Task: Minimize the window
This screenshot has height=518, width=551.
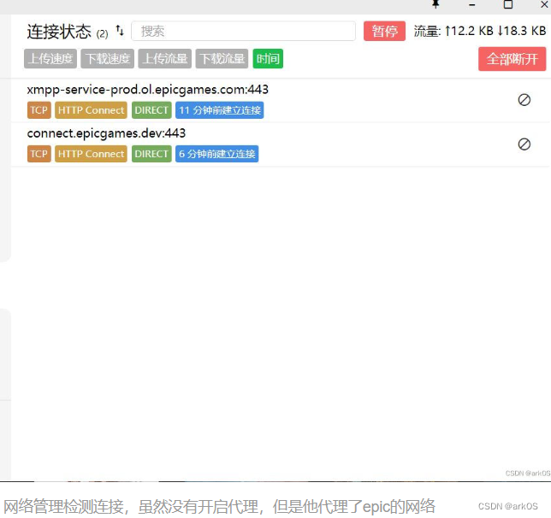Action: (472, 4)
